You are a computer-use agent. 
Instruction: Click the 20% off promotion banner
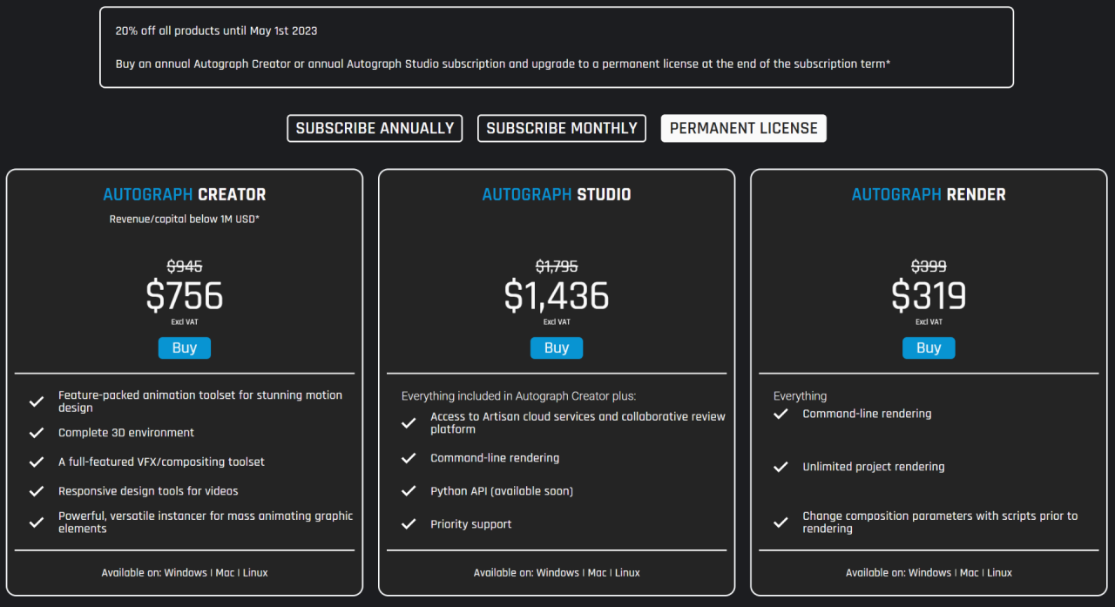(x=557, y=47)
